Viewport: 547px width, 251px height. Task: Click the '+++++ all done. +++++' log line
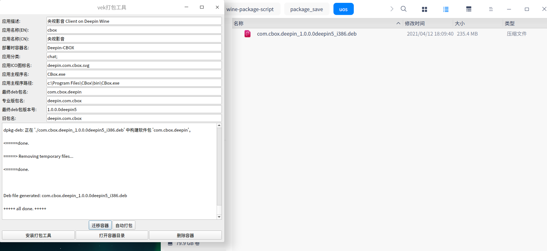[x=25, y=209]
